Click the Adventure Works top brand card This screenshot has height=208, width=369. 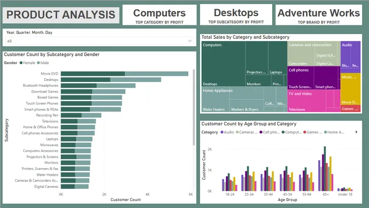pos(319,15)
